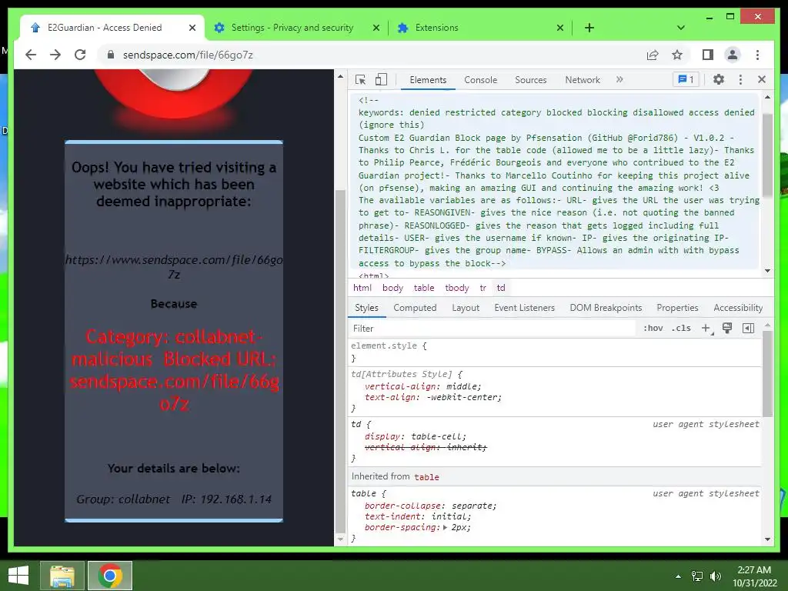Open the Accessibility tab
Image resolution: width=788 pixels, height=591 pixels.
[738, 308]
